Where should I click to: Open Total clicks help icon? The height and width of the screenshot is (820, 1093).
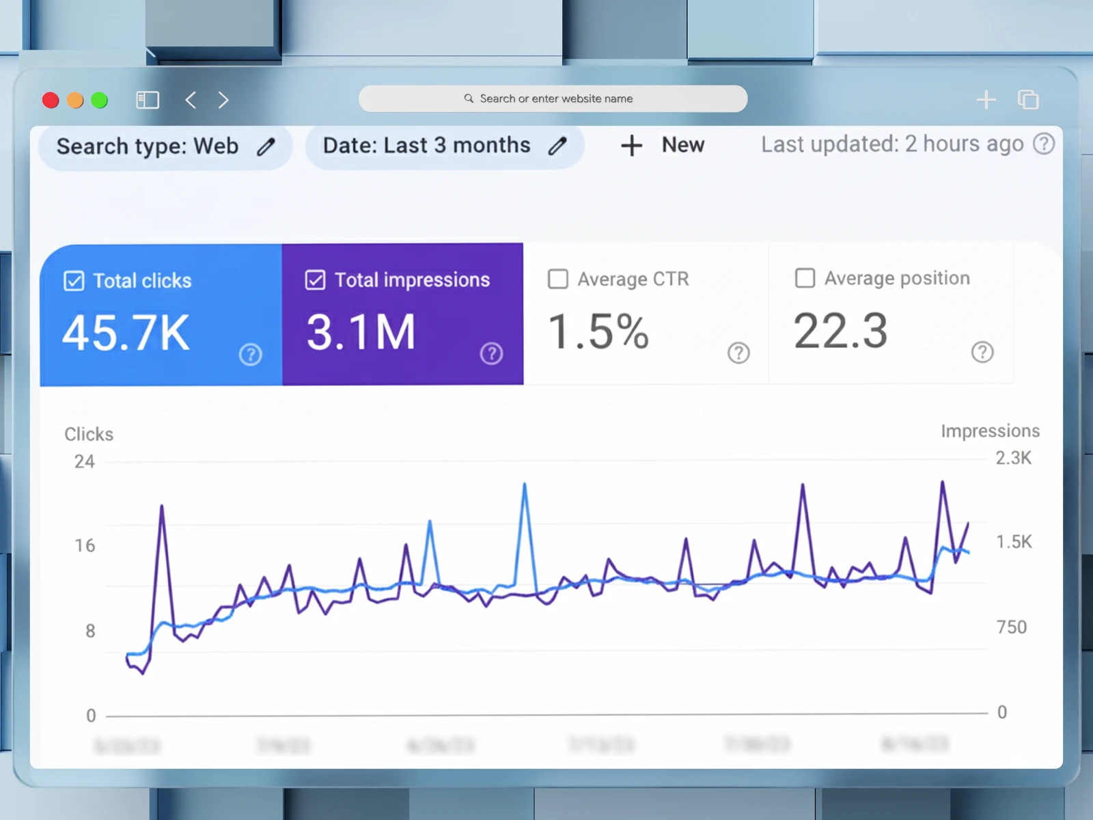pyautogui.click(x=251, y=355)
